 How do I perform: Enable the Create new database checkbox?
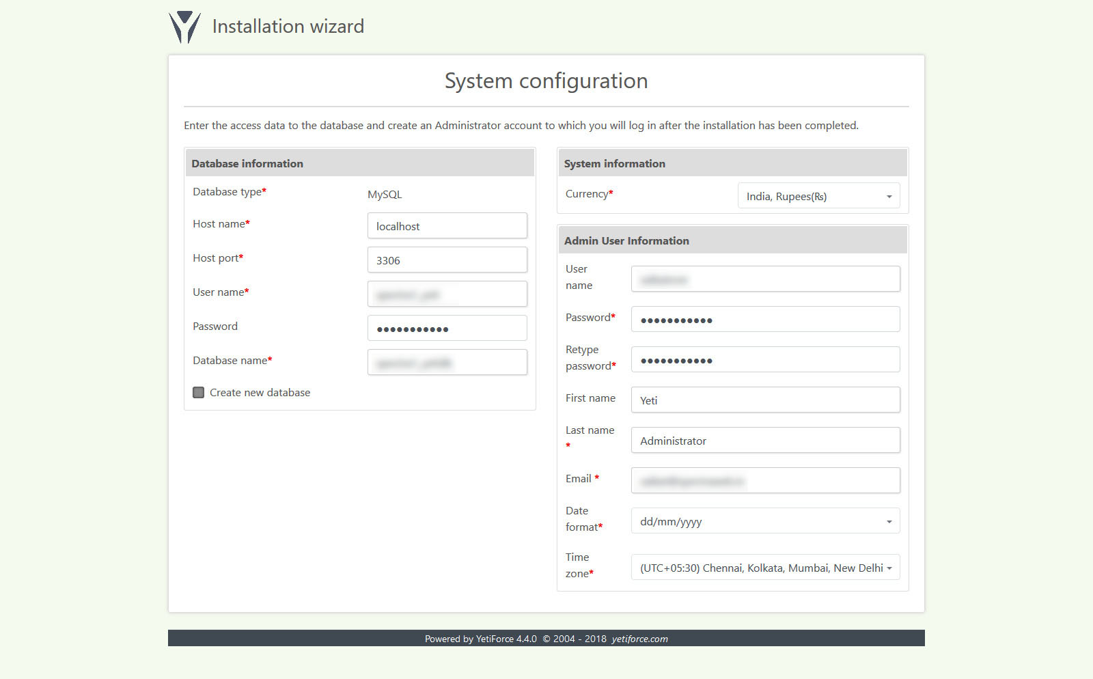(x=198, y=392)
